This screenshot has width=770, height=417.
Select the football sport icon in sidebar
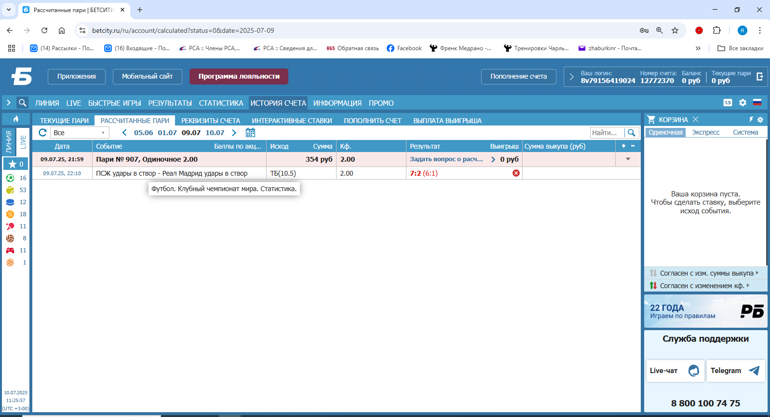[10, 178]
